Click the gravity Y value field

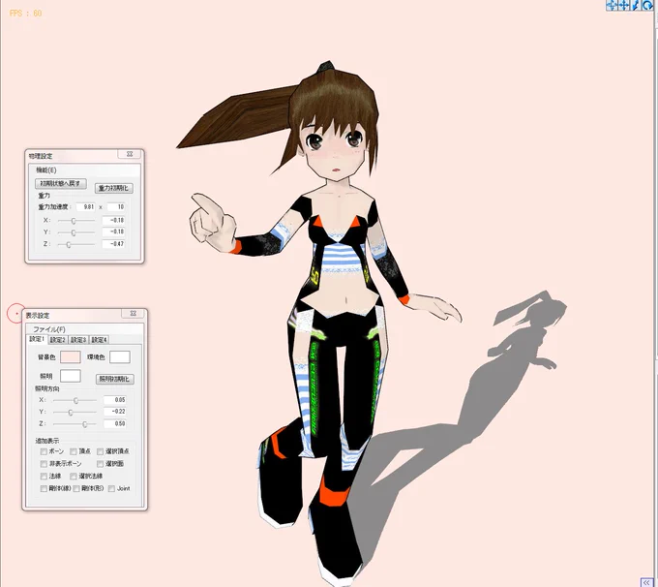click(114, 232)
